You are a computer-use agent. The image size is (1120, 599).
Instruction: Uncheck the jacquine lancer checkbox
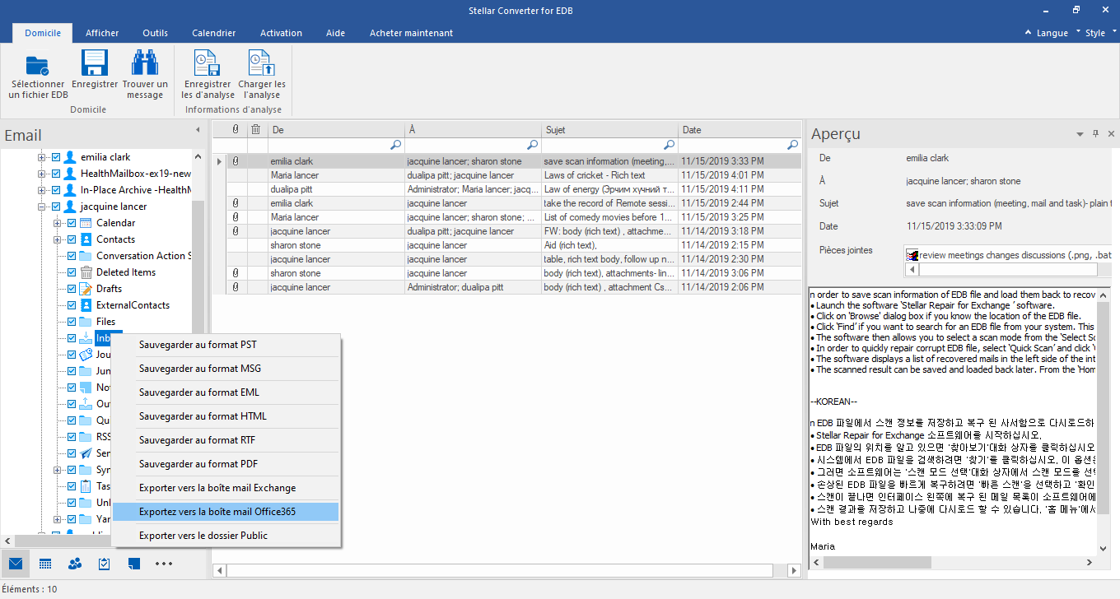56,207
